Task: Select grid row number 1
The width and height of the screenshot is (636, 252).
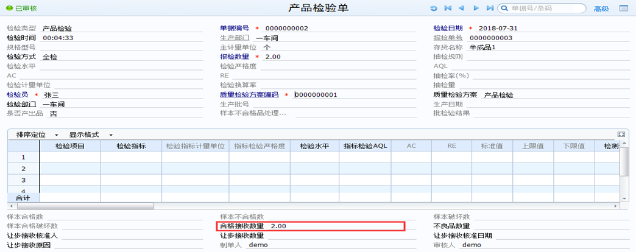Action: [23, 157]
